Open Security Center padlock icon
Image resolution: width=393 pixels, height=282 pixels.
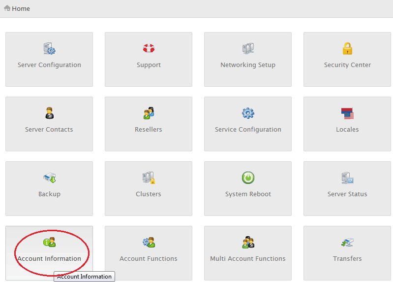coord(347,48)
